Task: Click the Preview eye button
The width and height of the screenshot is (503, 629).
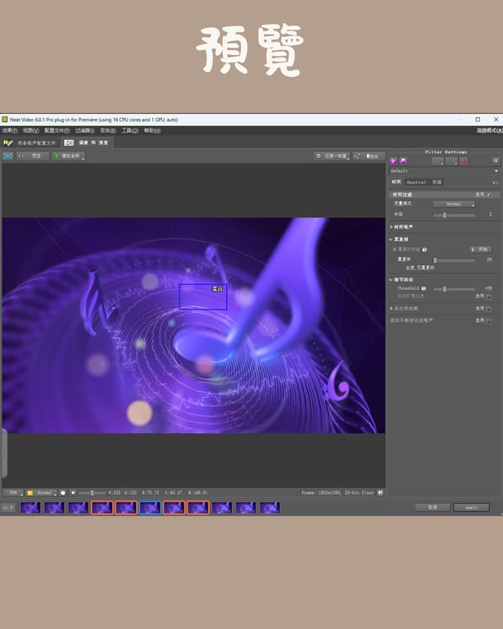Action: click(x=32, y=156)
